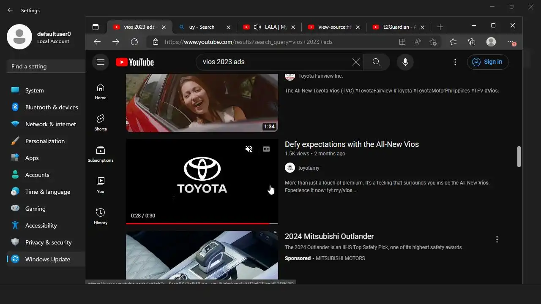This screenshot has width=541, height=304.
Task: Open Toyota Fairview Inc. channel link
Action: [320, 76]
